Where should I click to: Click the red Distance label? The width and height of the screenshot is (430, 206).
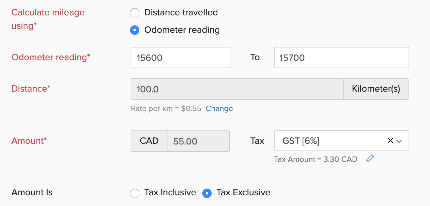coord(31,89)
